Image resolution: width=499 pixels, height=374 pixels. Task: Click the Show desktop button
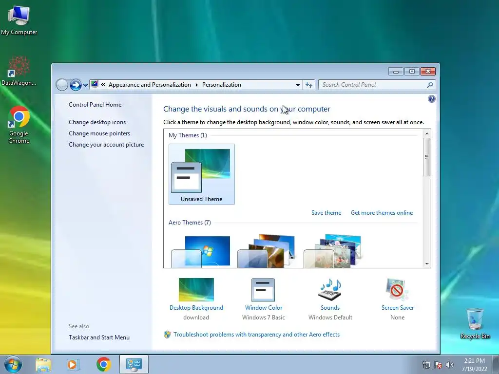pyautogui.click(x=496, y=365)
